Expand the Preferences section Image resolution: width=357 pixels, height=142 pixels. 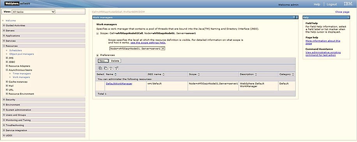[x=98, y=55]
